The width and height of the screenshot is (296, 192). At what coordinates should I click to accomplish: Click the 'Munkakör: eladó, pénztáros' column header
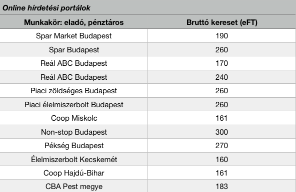[74, 22]
